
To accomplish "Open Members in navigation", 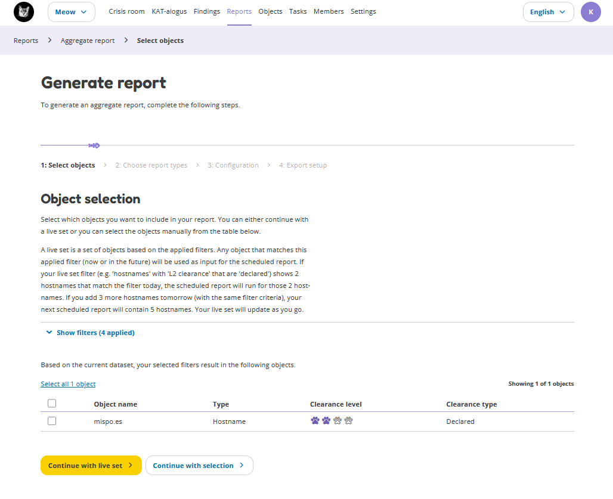I will (x=329, y=11).
